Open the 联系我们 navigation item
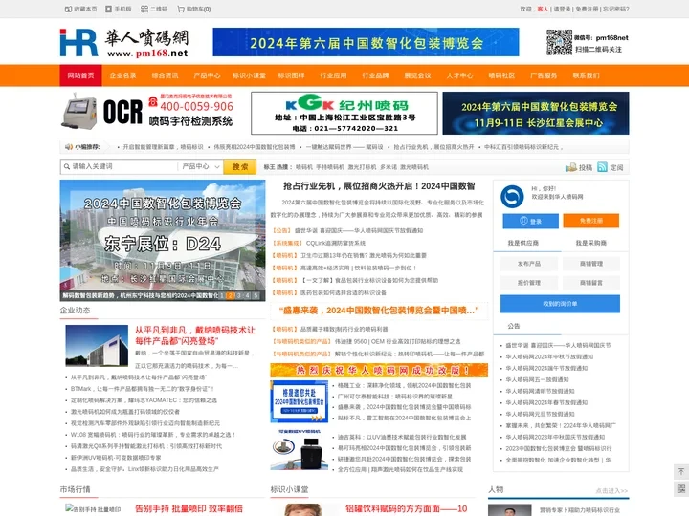Viewport: 689px width, 516px height. 586,75
